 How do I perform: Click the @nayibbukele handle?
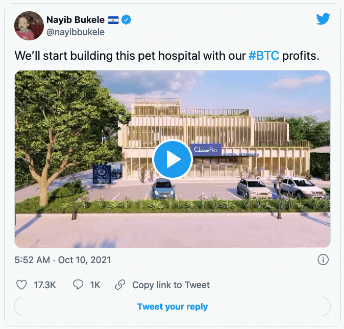pyautogui.click(x=76, y=32)
